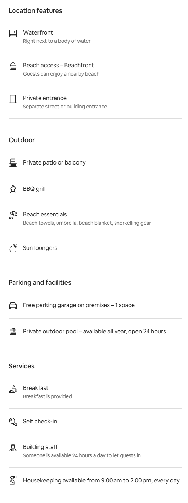Click the Beach essentials umbrella icon
Viewport: 188px width, 503px height.
(13, 215)
